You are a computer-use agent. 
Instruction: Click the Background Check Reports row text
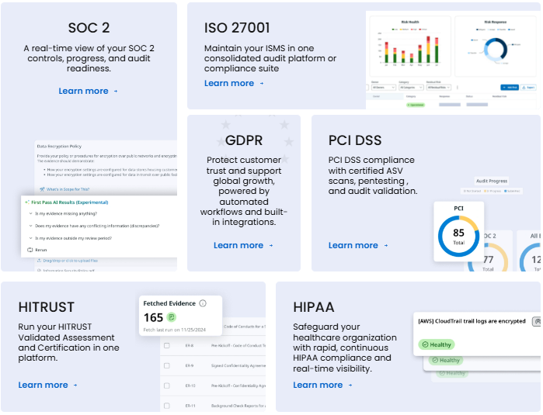click(238, 406)
